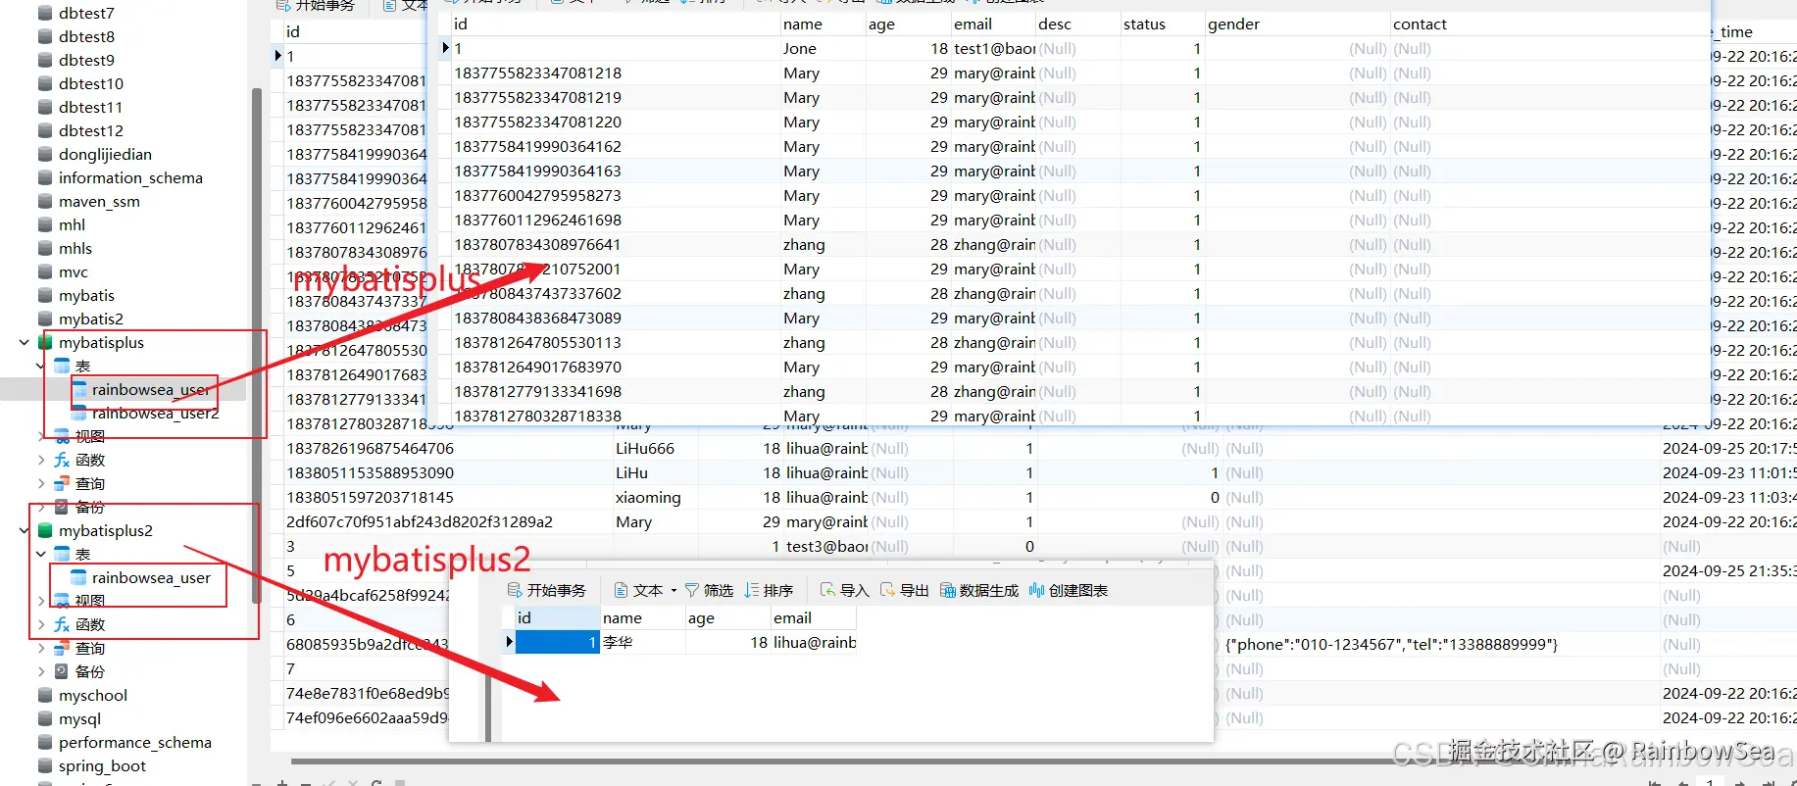
Task: Select the rainbowsea_user table under mybatisplus
Action: (150, 389)
